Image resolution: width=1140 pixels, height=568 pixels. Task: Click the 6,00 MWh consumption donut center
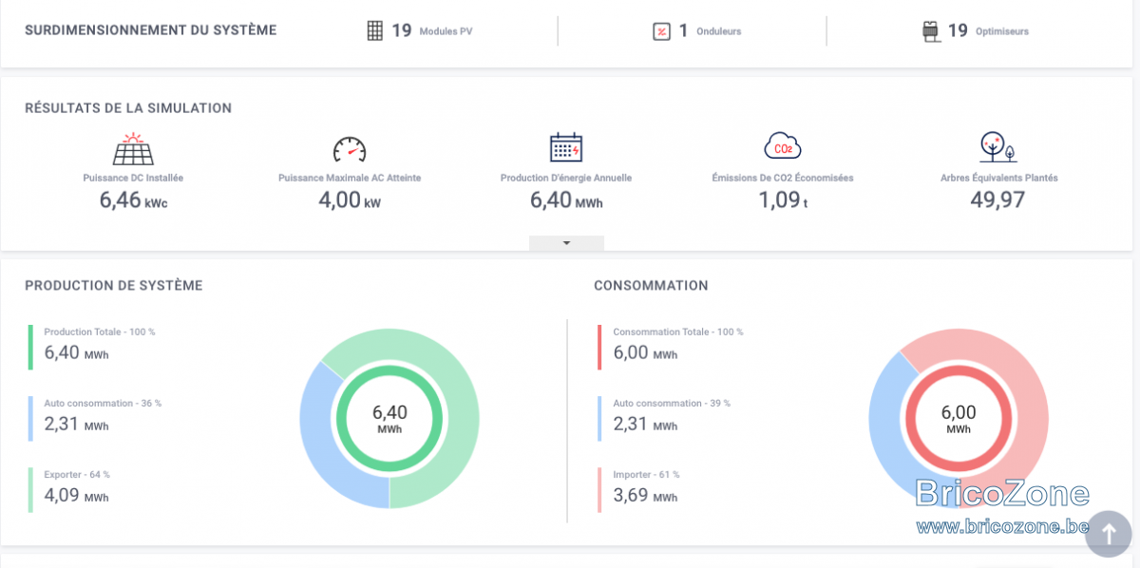point(959,418)
